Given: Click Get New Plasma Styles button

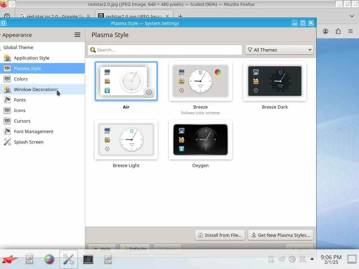Looking at the screenshot, I should (x=280, y=235).
